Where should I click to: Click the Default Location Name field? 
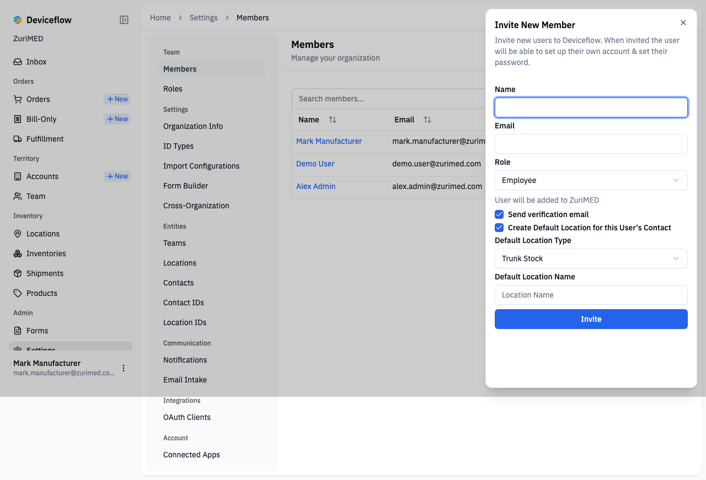[591, 295]
